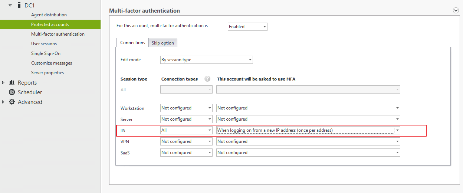
Task: Click the Scheduler clock icon
Action: point(12,92)
